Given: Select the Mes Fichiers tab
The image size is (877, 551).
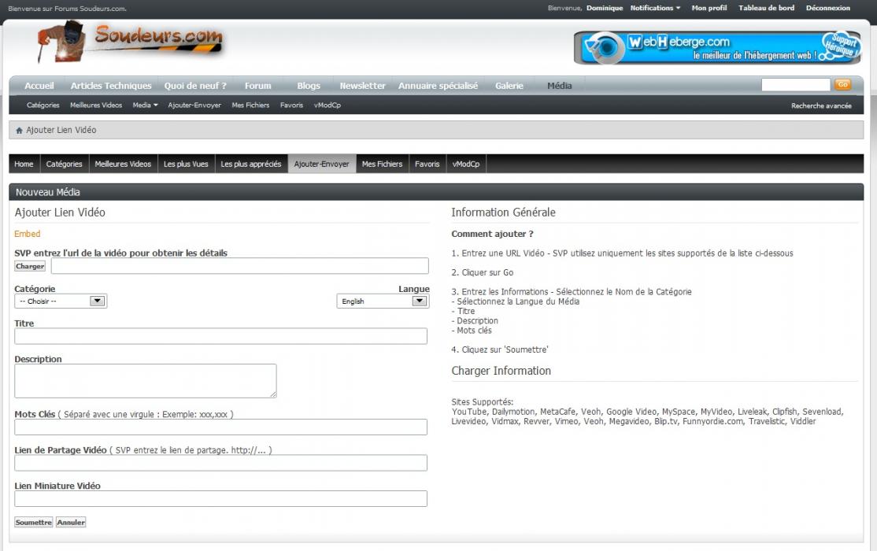Looking at the screenshot, I should [382, 164].
